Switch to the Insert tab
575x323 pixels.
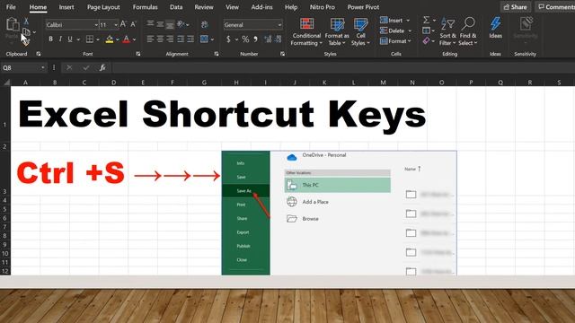tap(66, 7)
